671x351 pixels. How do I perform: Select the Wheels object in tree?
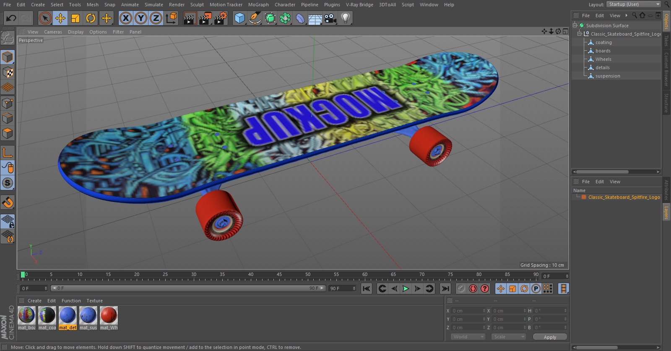click(603, 59)
